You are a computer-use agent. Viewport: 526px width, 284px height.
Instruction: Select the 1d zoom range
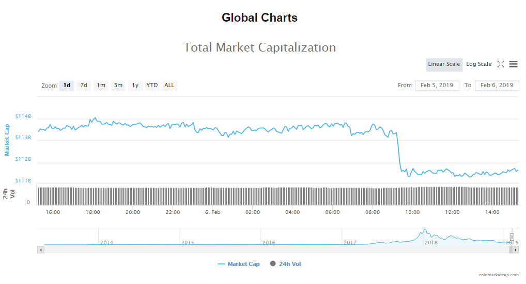(67, 86)
